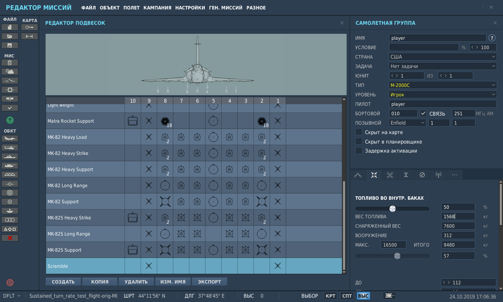Enable 'Скрыт на карте' checkbox

359,132
